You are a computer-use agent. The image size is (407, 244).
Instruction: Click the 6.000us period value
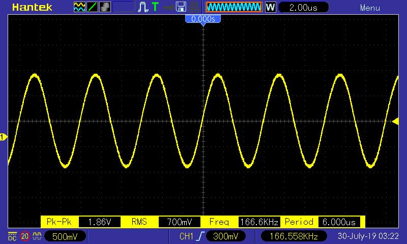pos(339,222)
